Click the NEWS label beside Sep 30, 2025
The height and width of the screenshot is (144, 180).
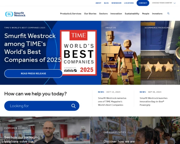pyautogui.click(x=143, y=92)
